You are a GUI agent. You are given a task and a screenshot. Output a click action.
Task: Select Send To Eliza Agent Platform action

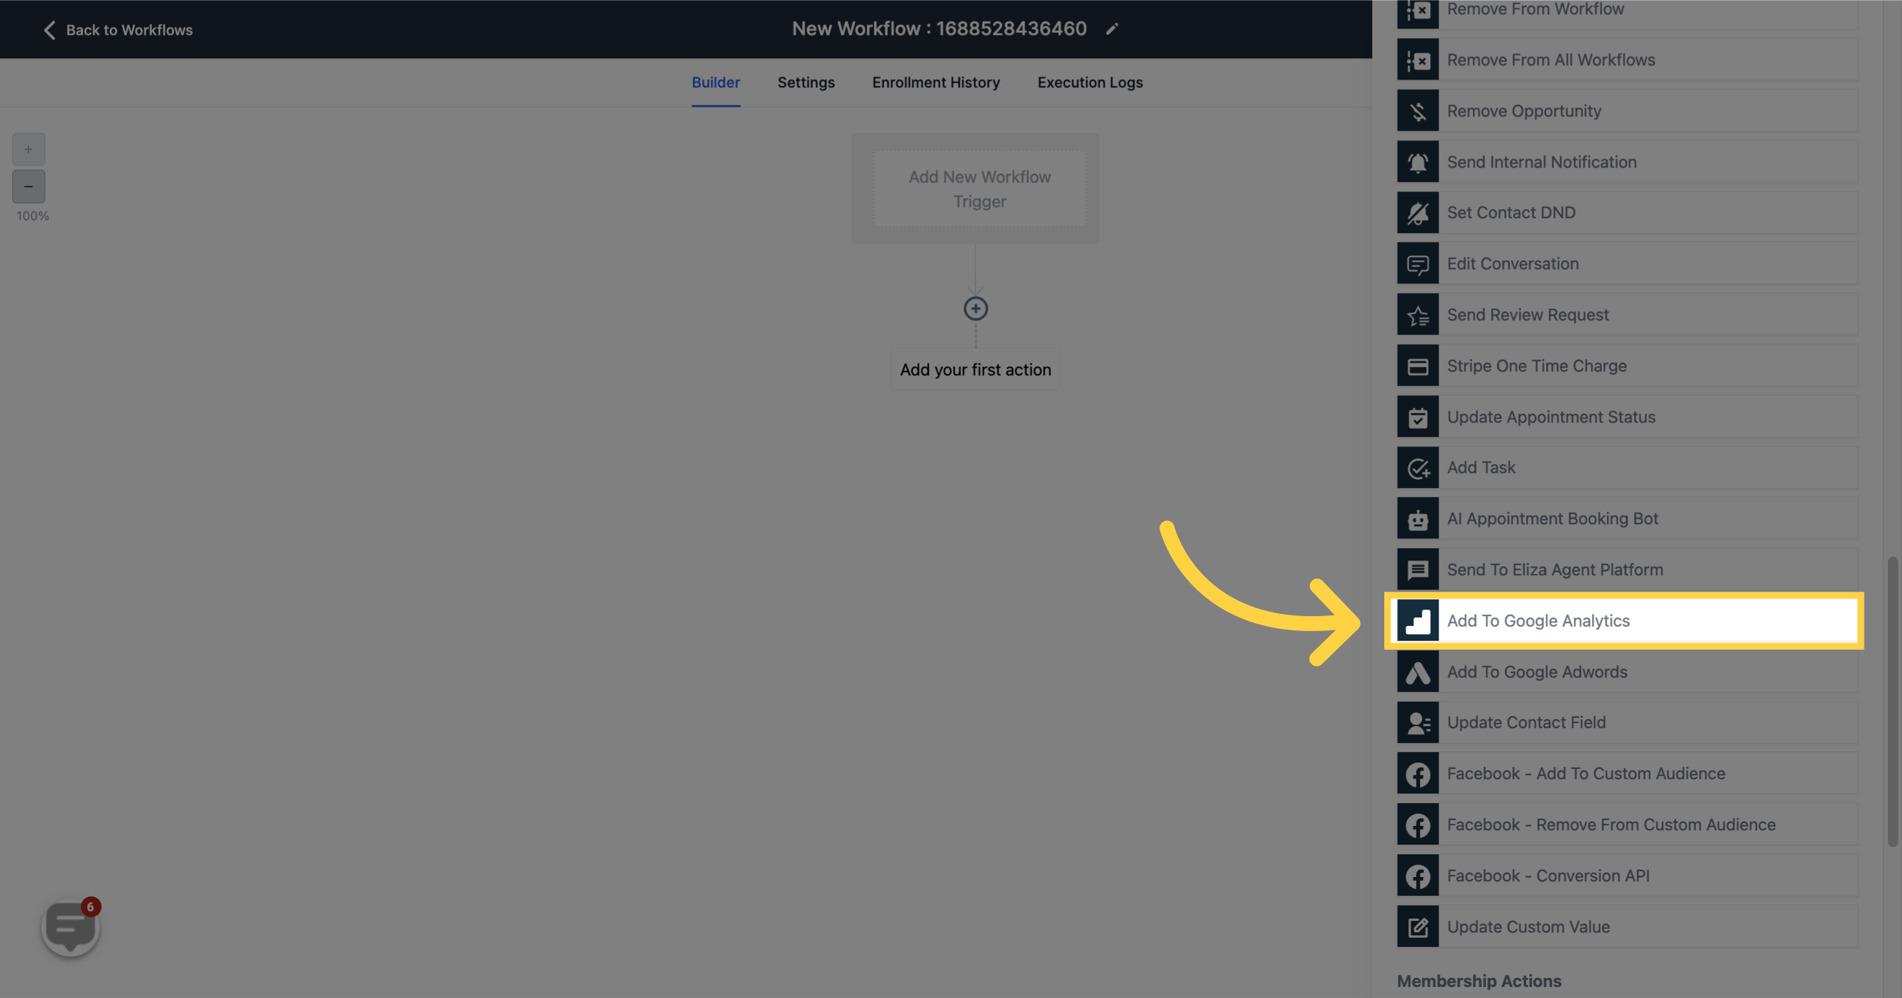[x=1624, y=569]
